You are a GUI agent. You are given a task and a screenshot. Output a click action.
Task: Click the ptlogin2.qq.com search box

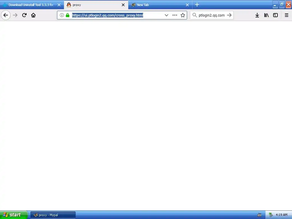point(212,15)
